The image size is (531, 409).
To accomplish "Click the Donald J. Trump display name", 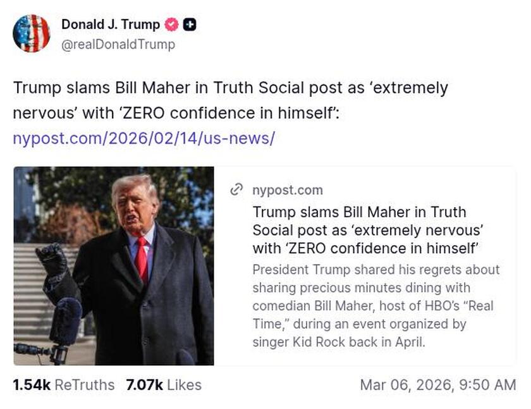I will click(x=109, y=25).
